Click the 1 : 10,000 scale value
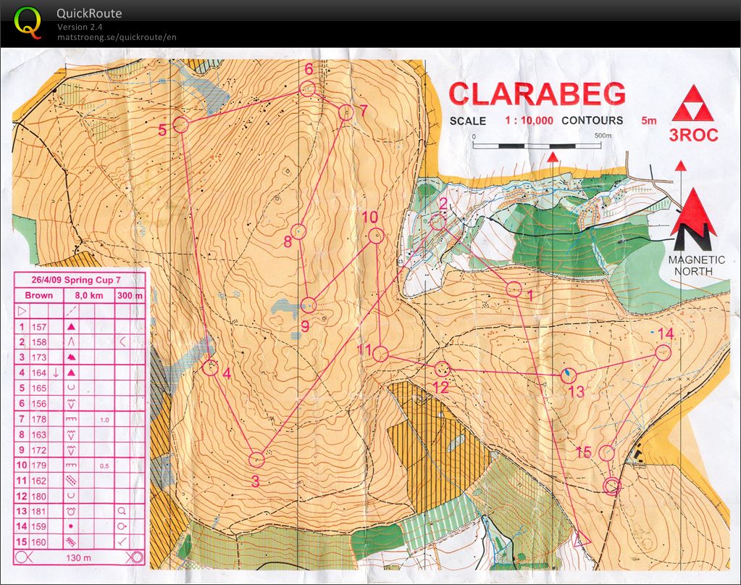 (529, 120)
